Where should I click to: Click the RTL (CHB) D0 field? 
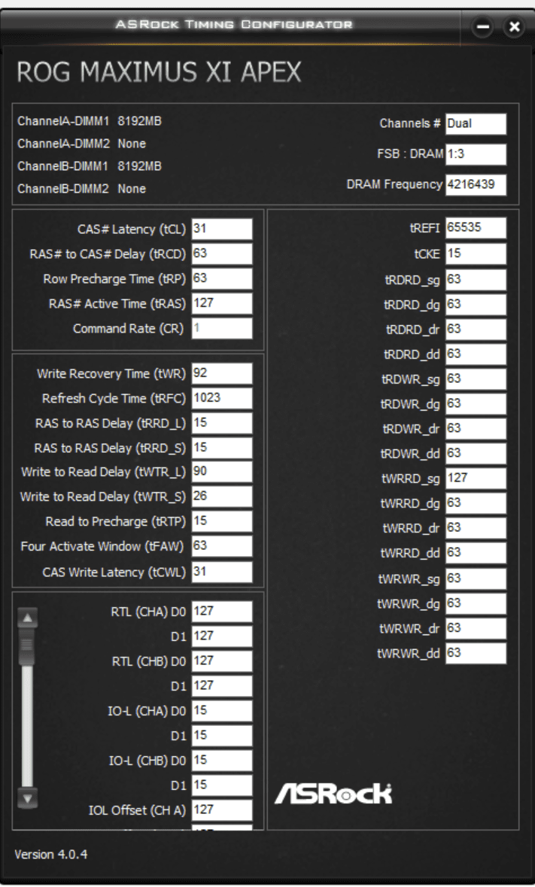pos(222,661)
